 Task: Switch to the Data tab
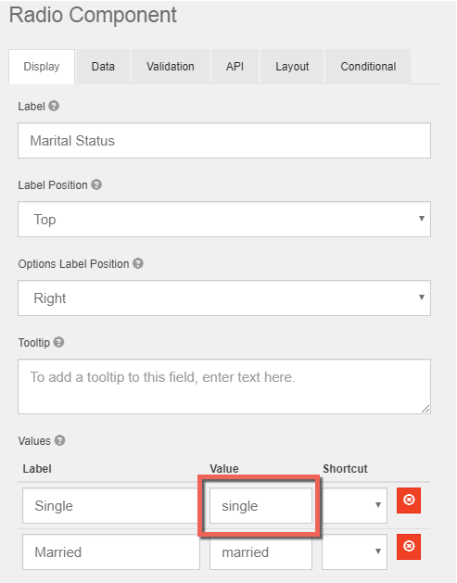click(x=103, y=67)
